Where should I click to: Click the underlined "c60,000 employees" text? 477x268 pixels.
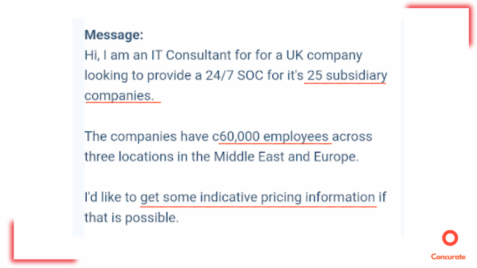(270, 136)
